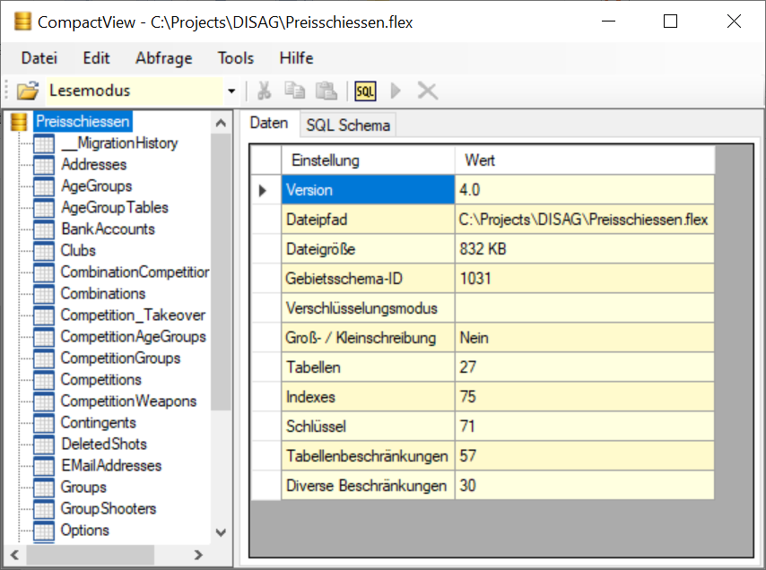Screen dimensions: 766x570
Task: Click the tree's horizontal scrollbar right arrow
Action: click(199, 556)
